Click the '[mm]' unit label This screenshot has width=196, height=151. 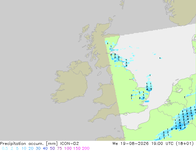(52, 144)
